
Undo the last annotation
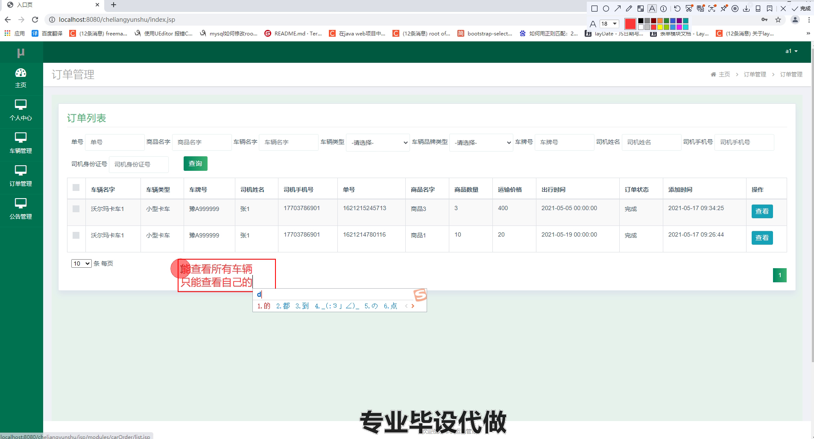point(677,9)
